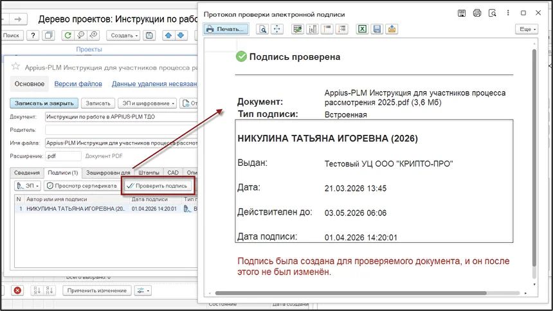The image size is (553, 311).
Task: Click the second sort icon before Применить изменение
Action: [50, 290]
